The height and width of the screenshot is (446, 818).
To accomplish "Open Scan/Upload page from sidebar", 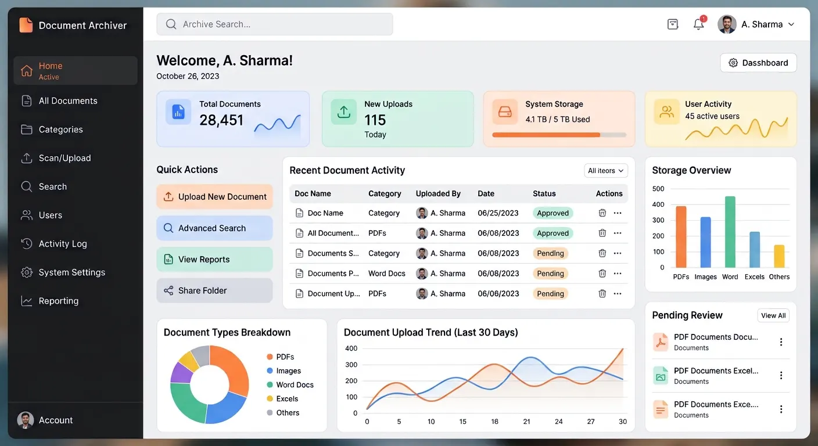I will coord(76,158).
